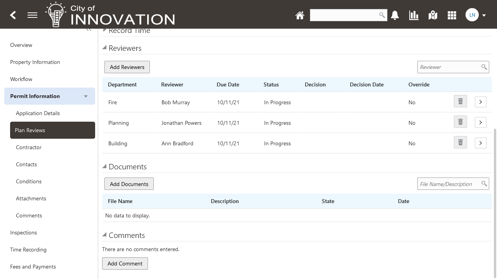Go to Application Details page
497x279 pixels.
click(x=38, y=113)
